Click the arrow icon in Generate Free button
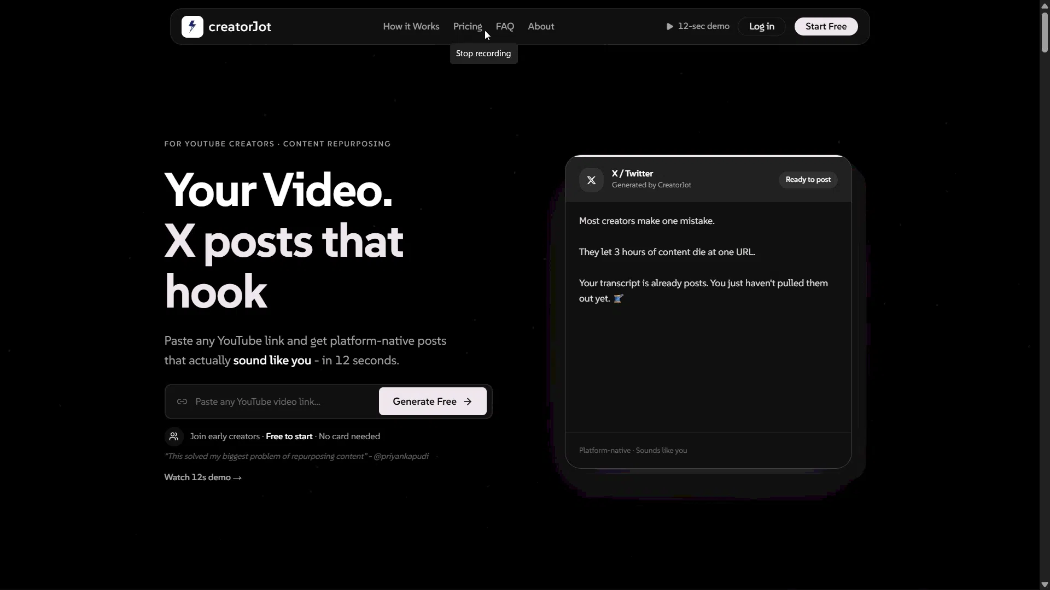 coord(468,402)
